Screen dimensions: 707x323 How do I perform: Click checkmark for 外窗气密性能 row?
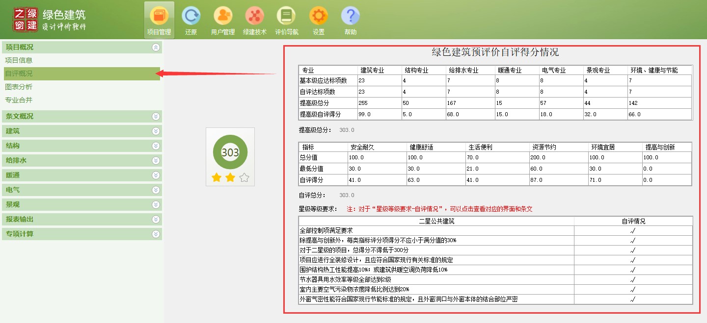633,299
